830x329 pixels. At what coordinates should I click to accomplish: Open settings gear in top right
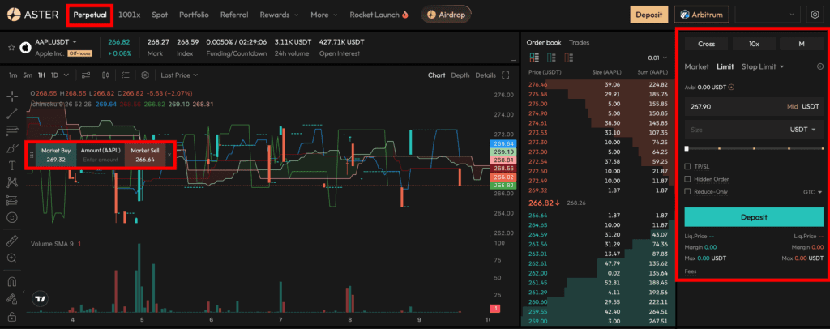click(x=815, y=15)
